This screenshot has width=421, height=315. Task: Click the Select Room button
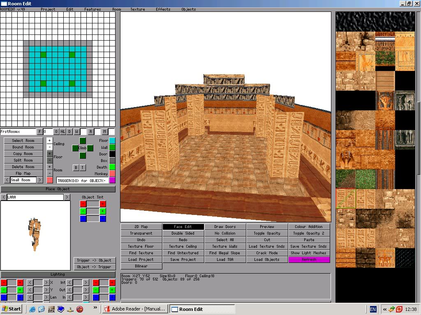click(x=23, y=140)
